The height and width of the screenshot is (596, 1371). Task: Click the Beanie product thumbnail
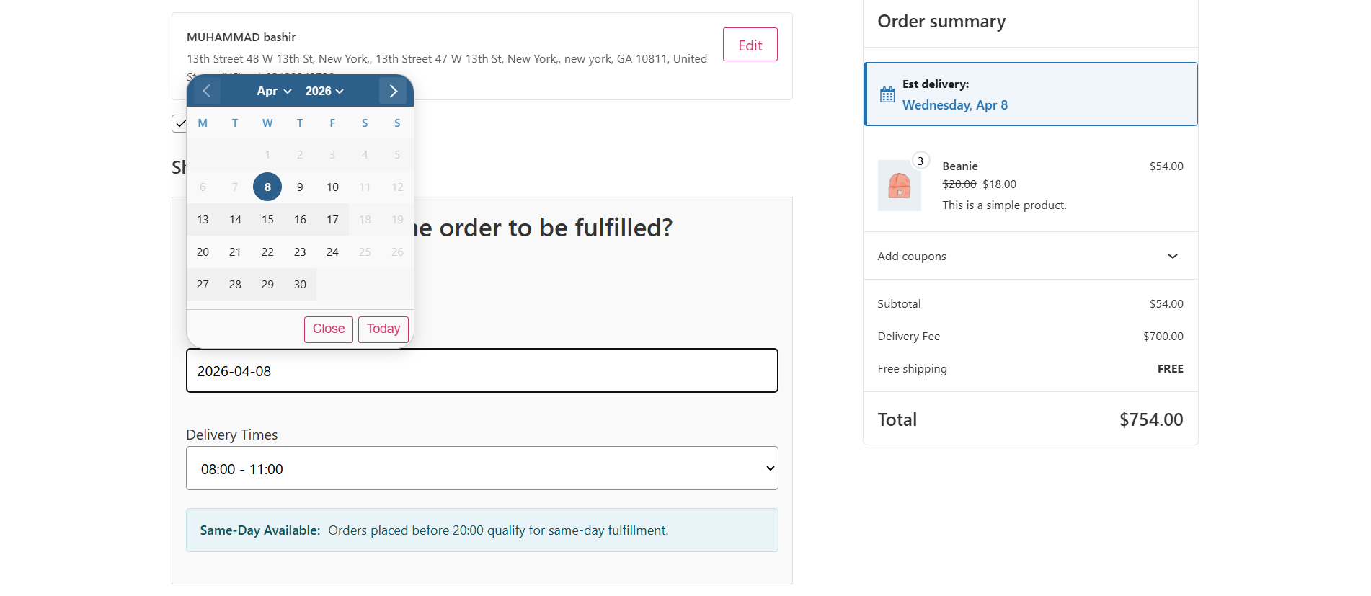[x=899, y=186]
